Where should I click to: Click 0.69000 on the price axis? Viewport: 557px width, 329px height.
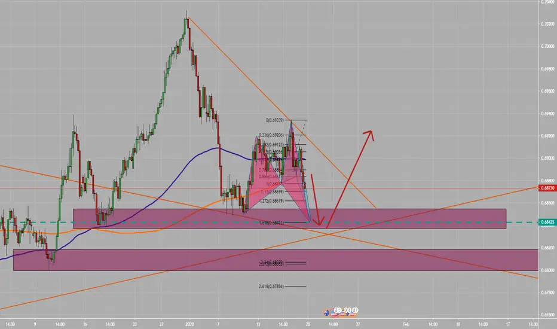click(547, 159)
